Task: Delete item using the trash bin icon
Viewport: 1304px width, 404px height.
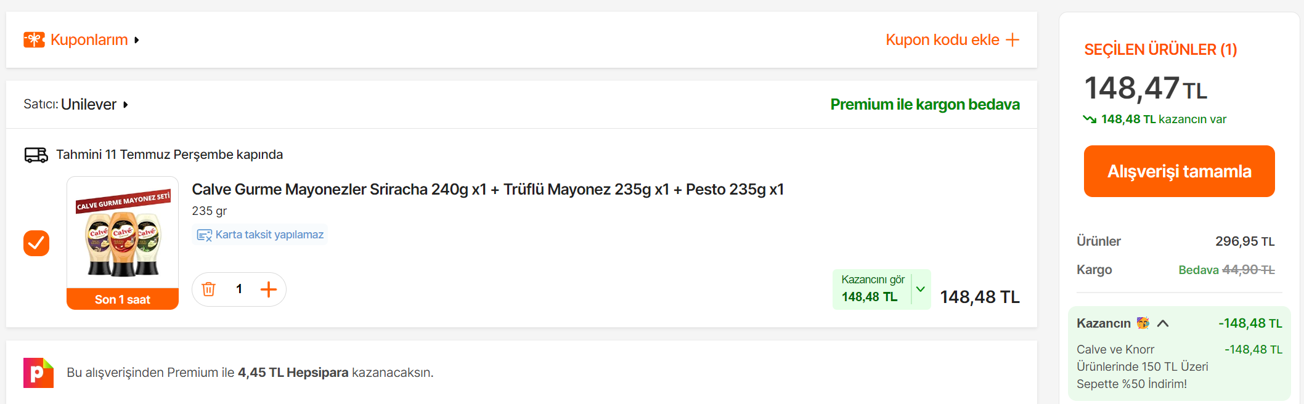Action: point(209,289)
